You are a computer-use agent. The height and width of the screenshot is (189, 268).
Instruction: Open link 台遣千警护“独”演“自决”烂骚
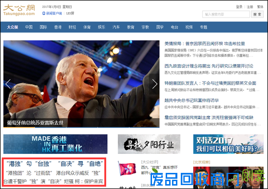[x=38, y=181]
